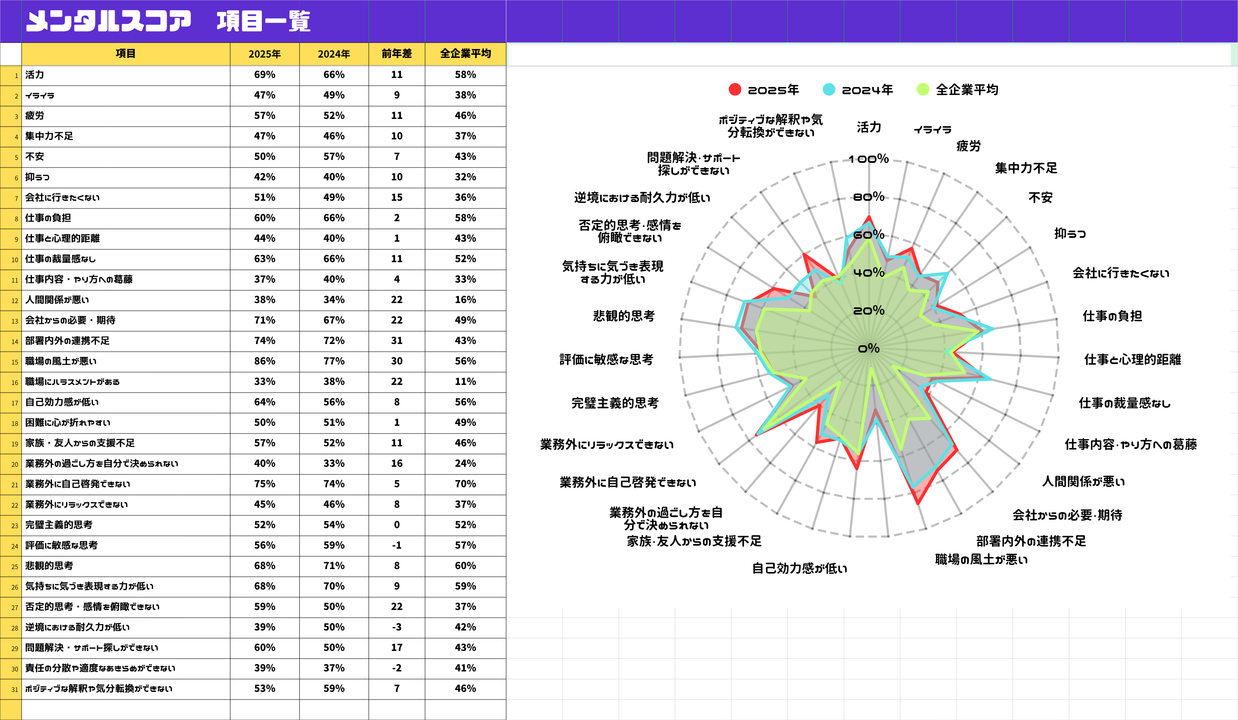
Task: Select the 抑うつ table row label
Action: (x=126, y=177)
